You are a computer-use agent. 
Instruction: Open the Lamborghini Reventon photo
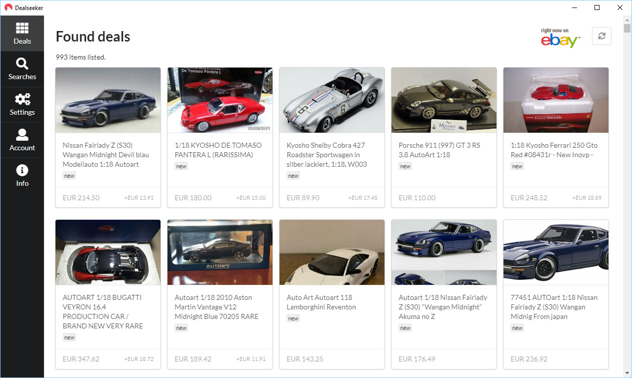332,252
